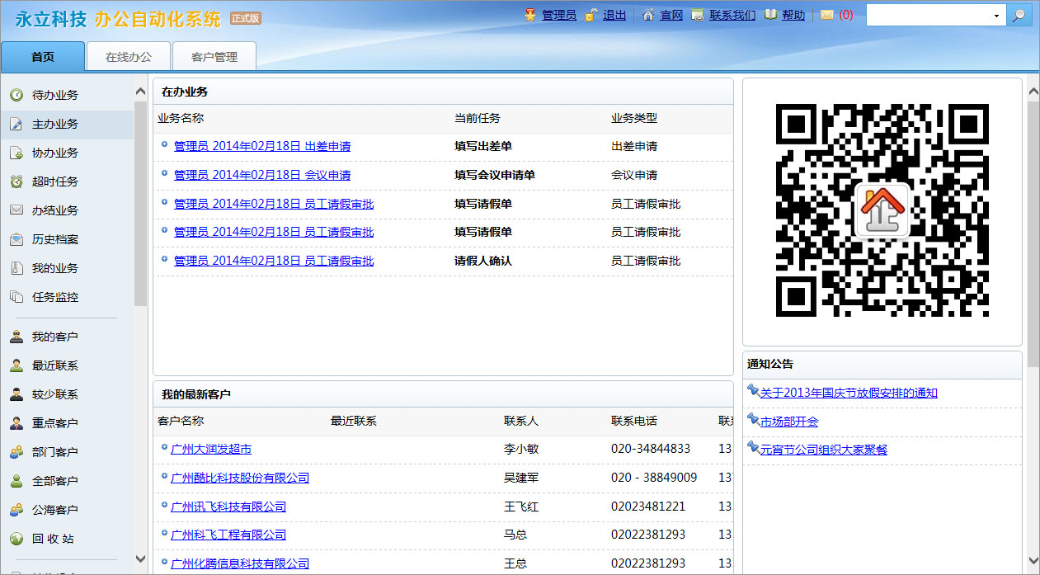Click the 管理员 user link in header
This screenshot has height=575, width=1040.
pyautogui.click(x=559, y=15)
